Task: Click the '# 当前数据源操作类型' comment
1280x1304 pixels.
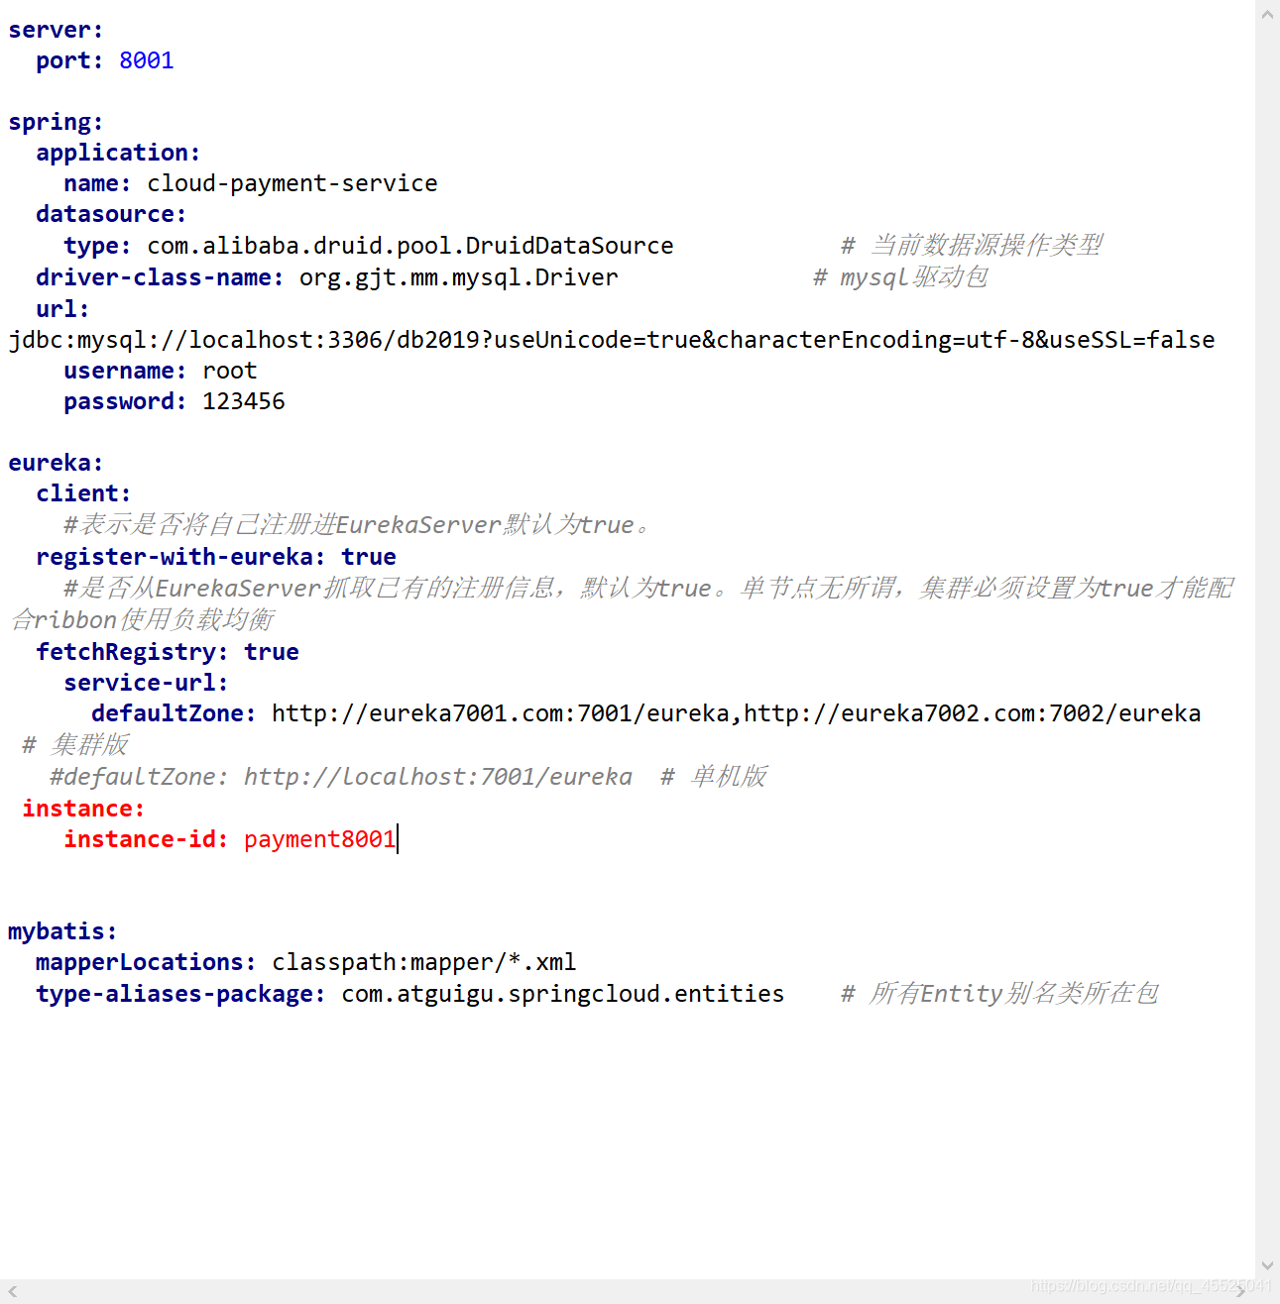Action: click(x=972, y=246)
